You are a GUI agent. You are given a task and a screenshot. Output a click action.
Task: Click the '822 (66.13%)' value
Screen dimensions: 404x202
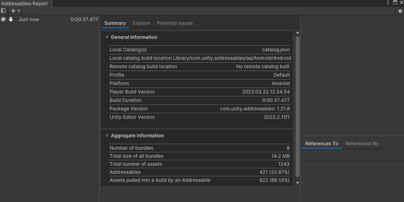[274, 180]
